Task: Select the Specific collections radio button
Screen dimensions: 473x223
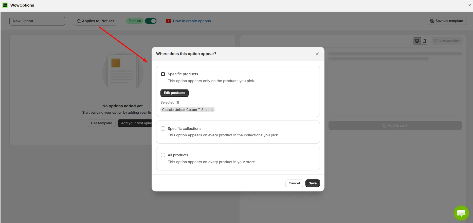Action: pyautogui.click(x=163, y=129)
